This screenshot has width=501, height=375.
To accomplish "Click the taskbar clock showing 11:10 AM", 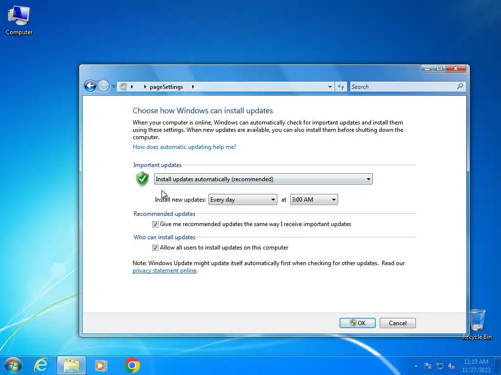I will 476,366.
